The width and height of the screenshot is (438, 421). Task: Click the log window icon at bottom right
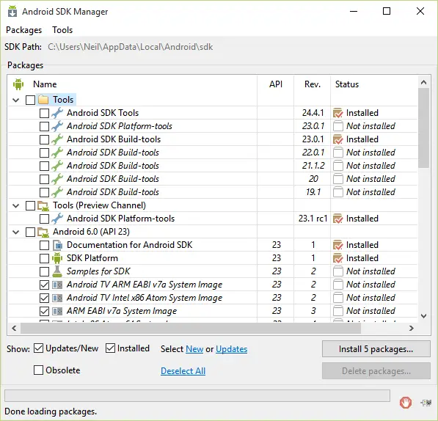426,403
